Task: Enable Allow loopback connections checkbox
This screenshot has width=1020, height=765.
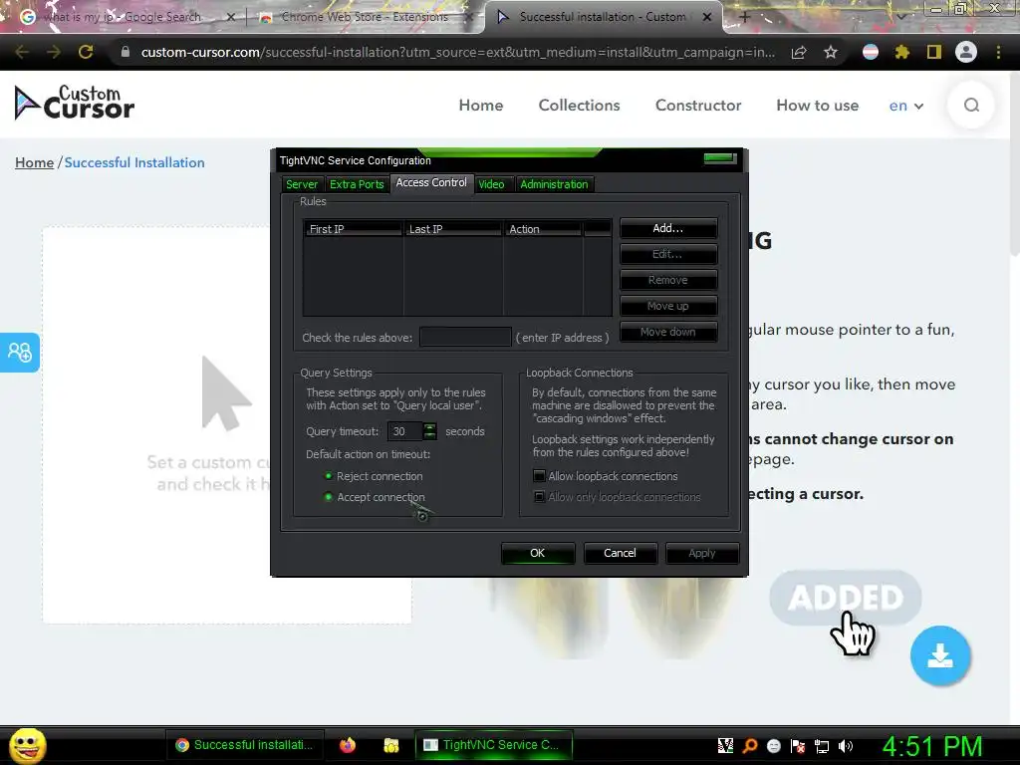Action: pos(539,475)
